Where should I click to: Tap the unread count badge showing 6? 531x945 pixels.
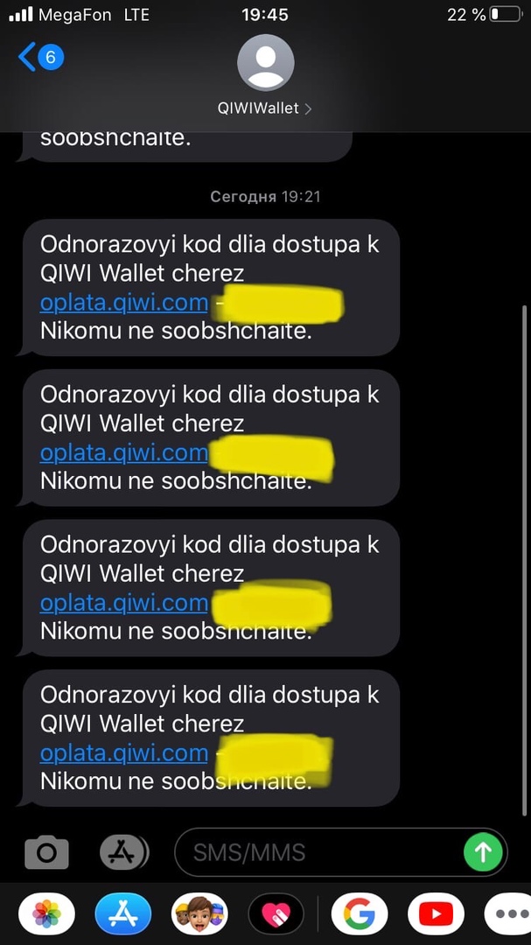[51, 57]
